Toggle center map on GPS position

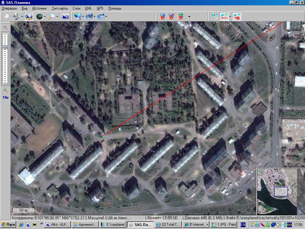[237, 16]
